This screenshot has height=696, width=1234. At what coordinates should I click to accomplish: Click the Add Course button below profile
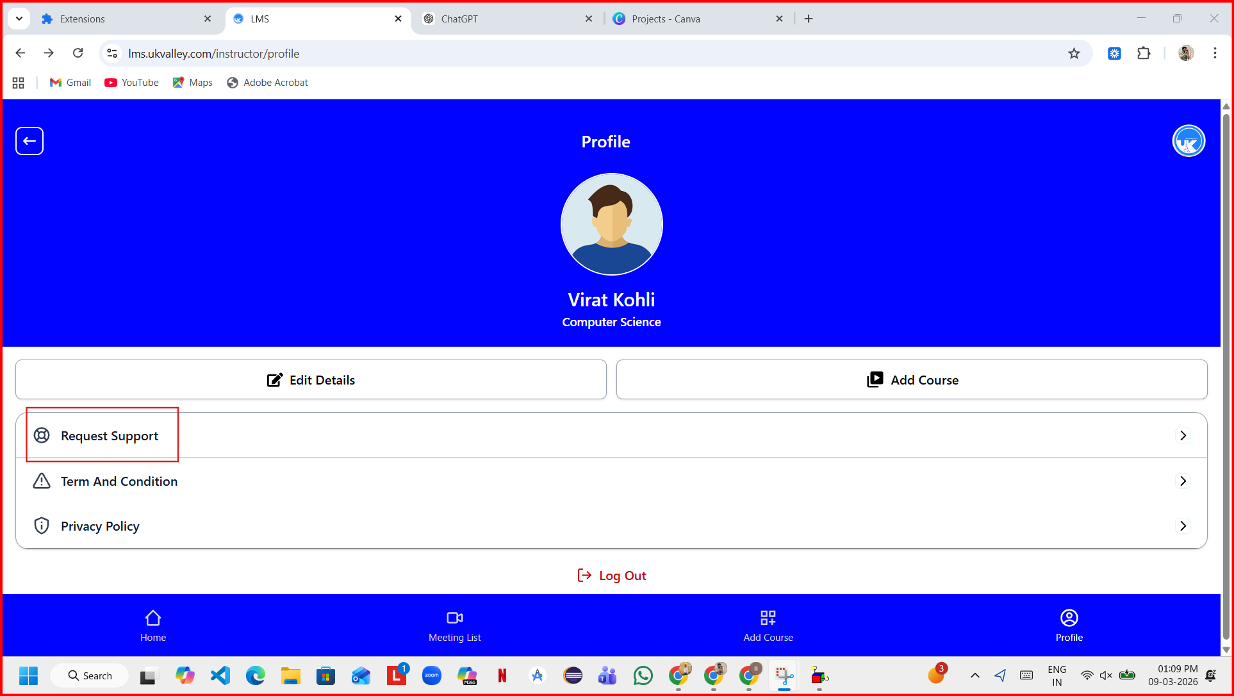911,380
